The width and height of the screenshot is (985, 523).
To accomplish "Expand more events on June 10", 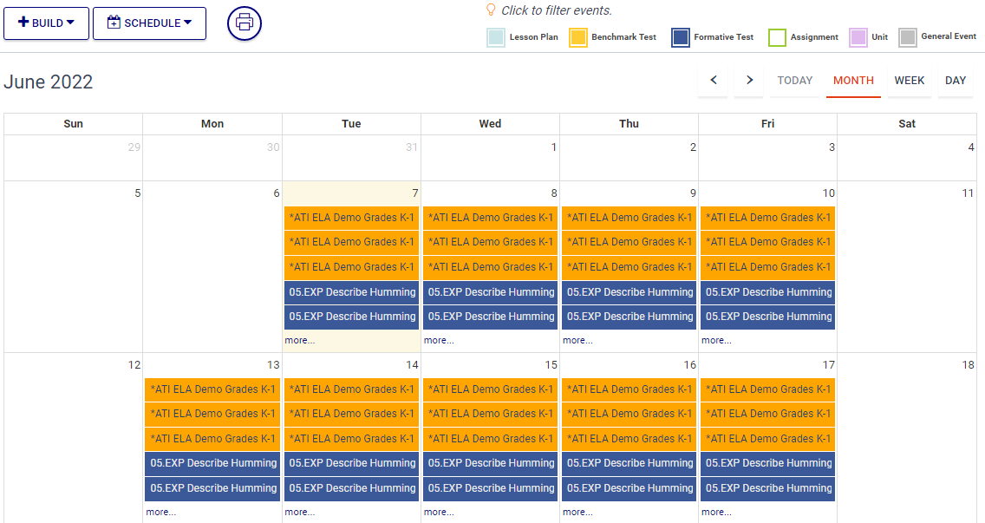I will pos(716,340).
